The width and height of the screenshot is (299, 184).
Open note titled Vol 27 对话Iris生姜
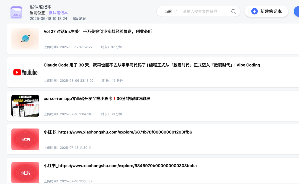pos(98,31)
